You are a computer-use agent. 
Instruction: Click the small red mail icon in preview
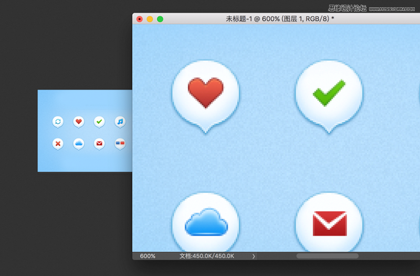tap(99, 142)
